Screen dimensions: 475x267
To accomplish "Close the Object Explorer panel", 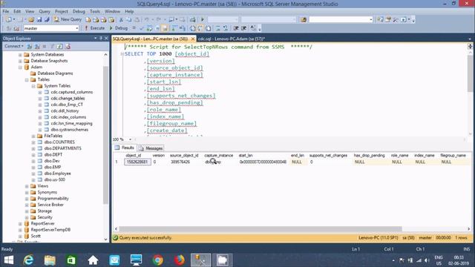I will (106, 38).
